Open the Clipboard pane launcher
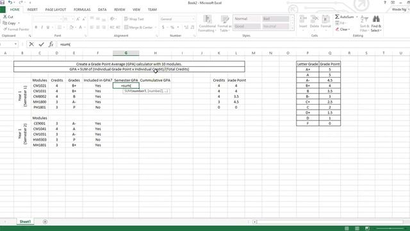The height and width of the screenshot is (231, 410). point(29,36)
